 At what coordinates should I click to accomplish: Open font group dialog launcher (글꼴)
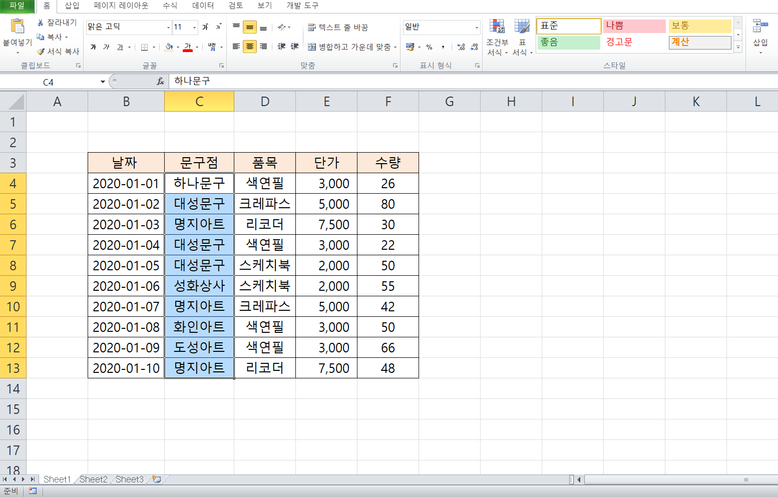click(221, 66)
